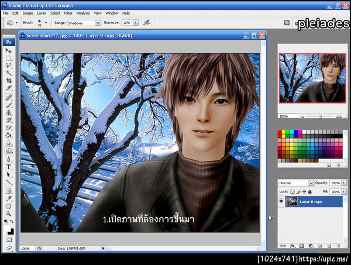
Task: Select the Eraser tool
Action: [x=9, y=128]
